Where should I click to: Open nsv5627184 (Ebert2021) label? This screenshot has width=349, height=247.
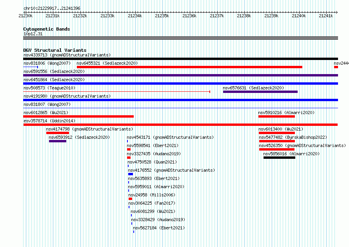tap(159, 228)
